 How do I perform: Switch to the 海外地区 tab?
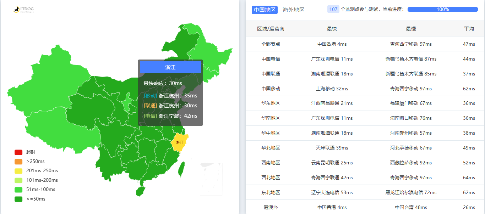pos(293,10)
